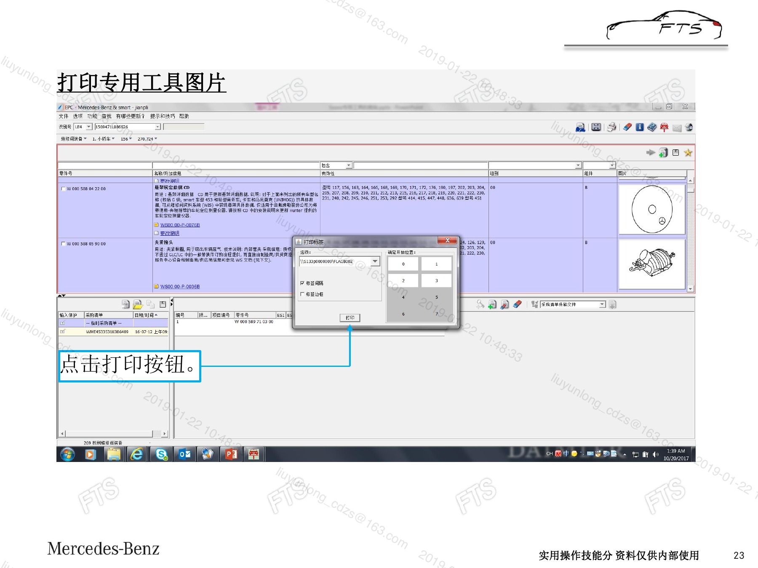Click the parts list vertical scrollbar down arrow

coord(690,289)
